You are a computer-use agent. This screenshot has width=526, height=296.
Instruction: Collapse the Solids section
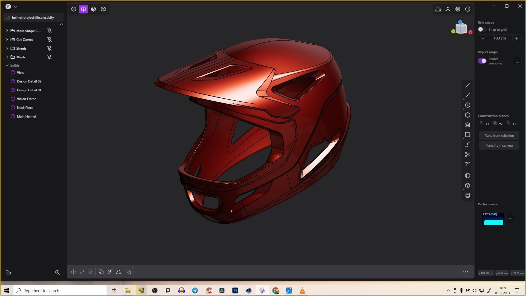pyautogui.click(x=7, y=65)
